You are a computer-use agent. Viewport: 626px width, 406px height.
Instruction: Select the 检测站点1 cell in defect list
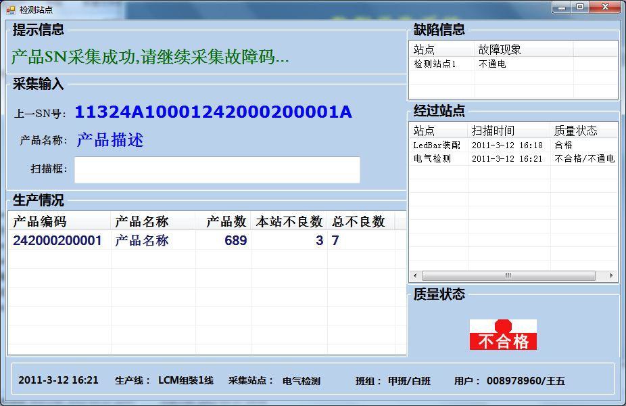tap(435, 64)
